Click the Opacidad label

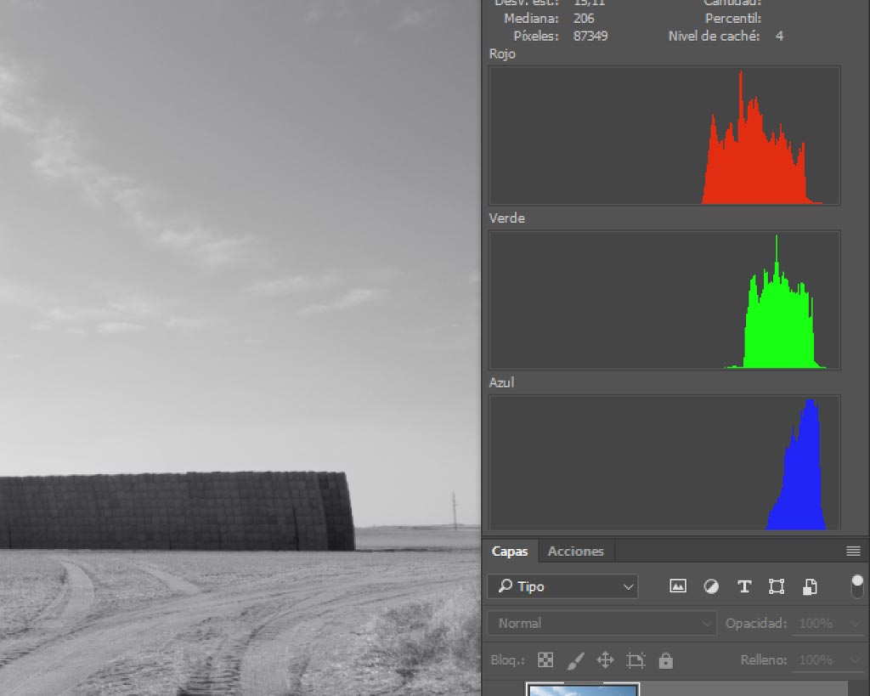point(756,623)
